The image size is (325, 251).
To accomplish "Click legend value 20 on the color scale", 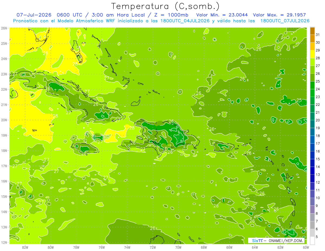I will click(x=318, y=120).
